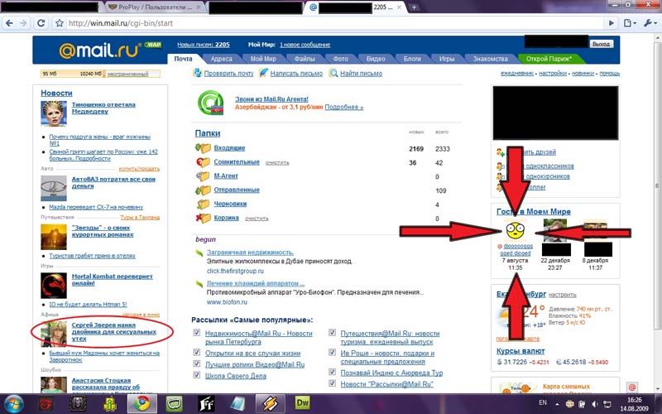Image resolution: width=662 pixels, height=414 pixels.
Task: Open a new browser tab
Action: click(x=415, y=7)
